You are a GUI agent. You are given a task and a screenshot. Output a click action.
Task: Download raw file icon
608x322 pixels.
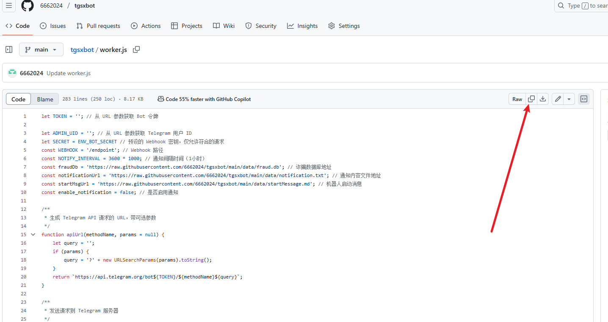tap(543, 99)
